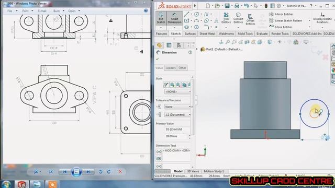Select the Slot sketch tool
The image size is (335, 188).
[186, 27]
